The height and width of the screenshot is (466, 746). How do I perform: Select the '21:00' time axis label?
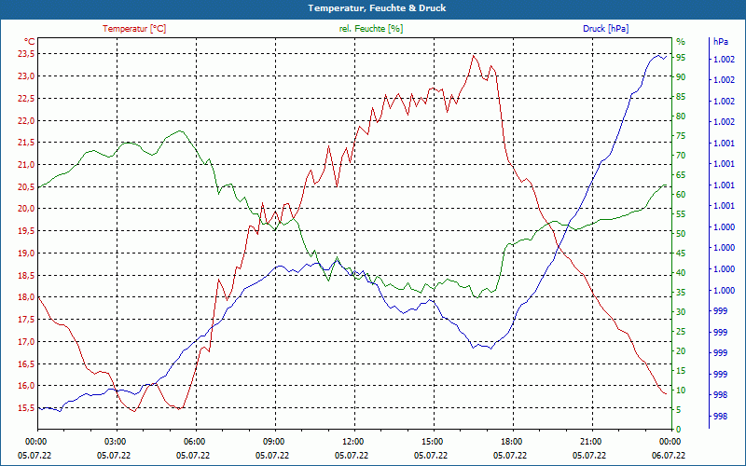pyautogui.click(x=589, y=441)
